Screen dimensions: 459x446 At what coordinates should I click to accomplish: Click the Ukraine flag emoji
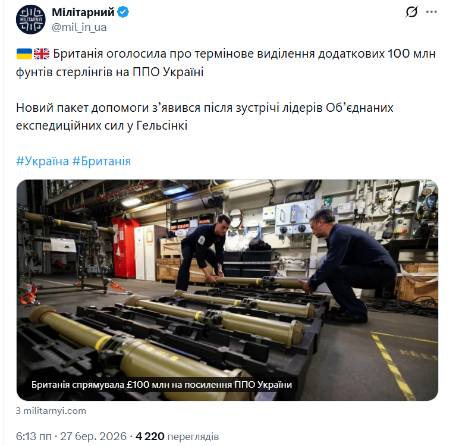point(24,54)
